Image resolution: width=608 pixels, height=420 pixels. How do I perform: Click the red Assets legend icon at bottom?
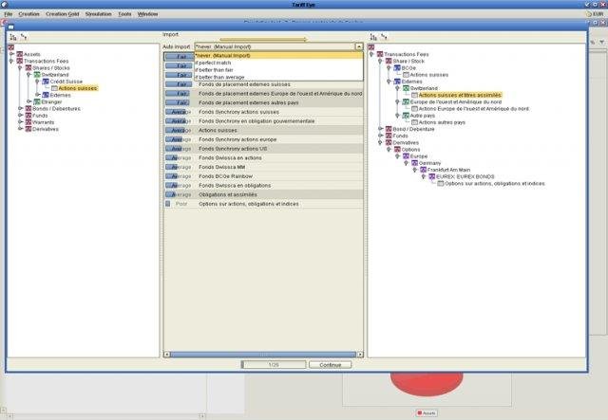coord(420,413)
